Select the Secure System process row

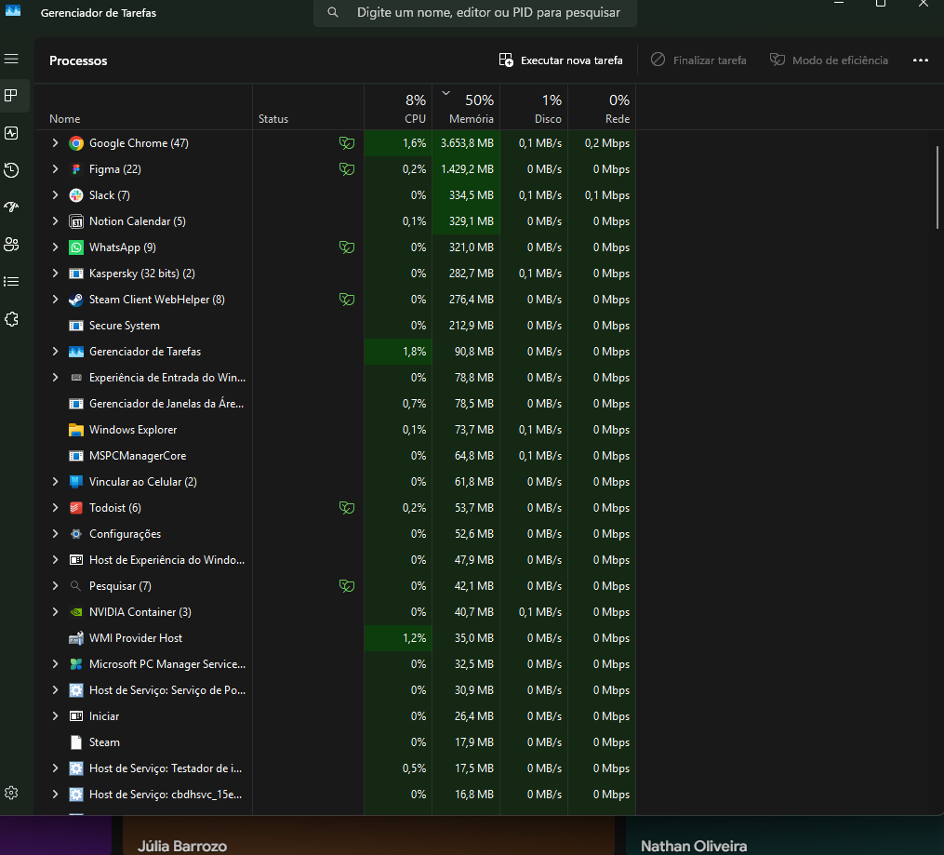pos(336,326)
